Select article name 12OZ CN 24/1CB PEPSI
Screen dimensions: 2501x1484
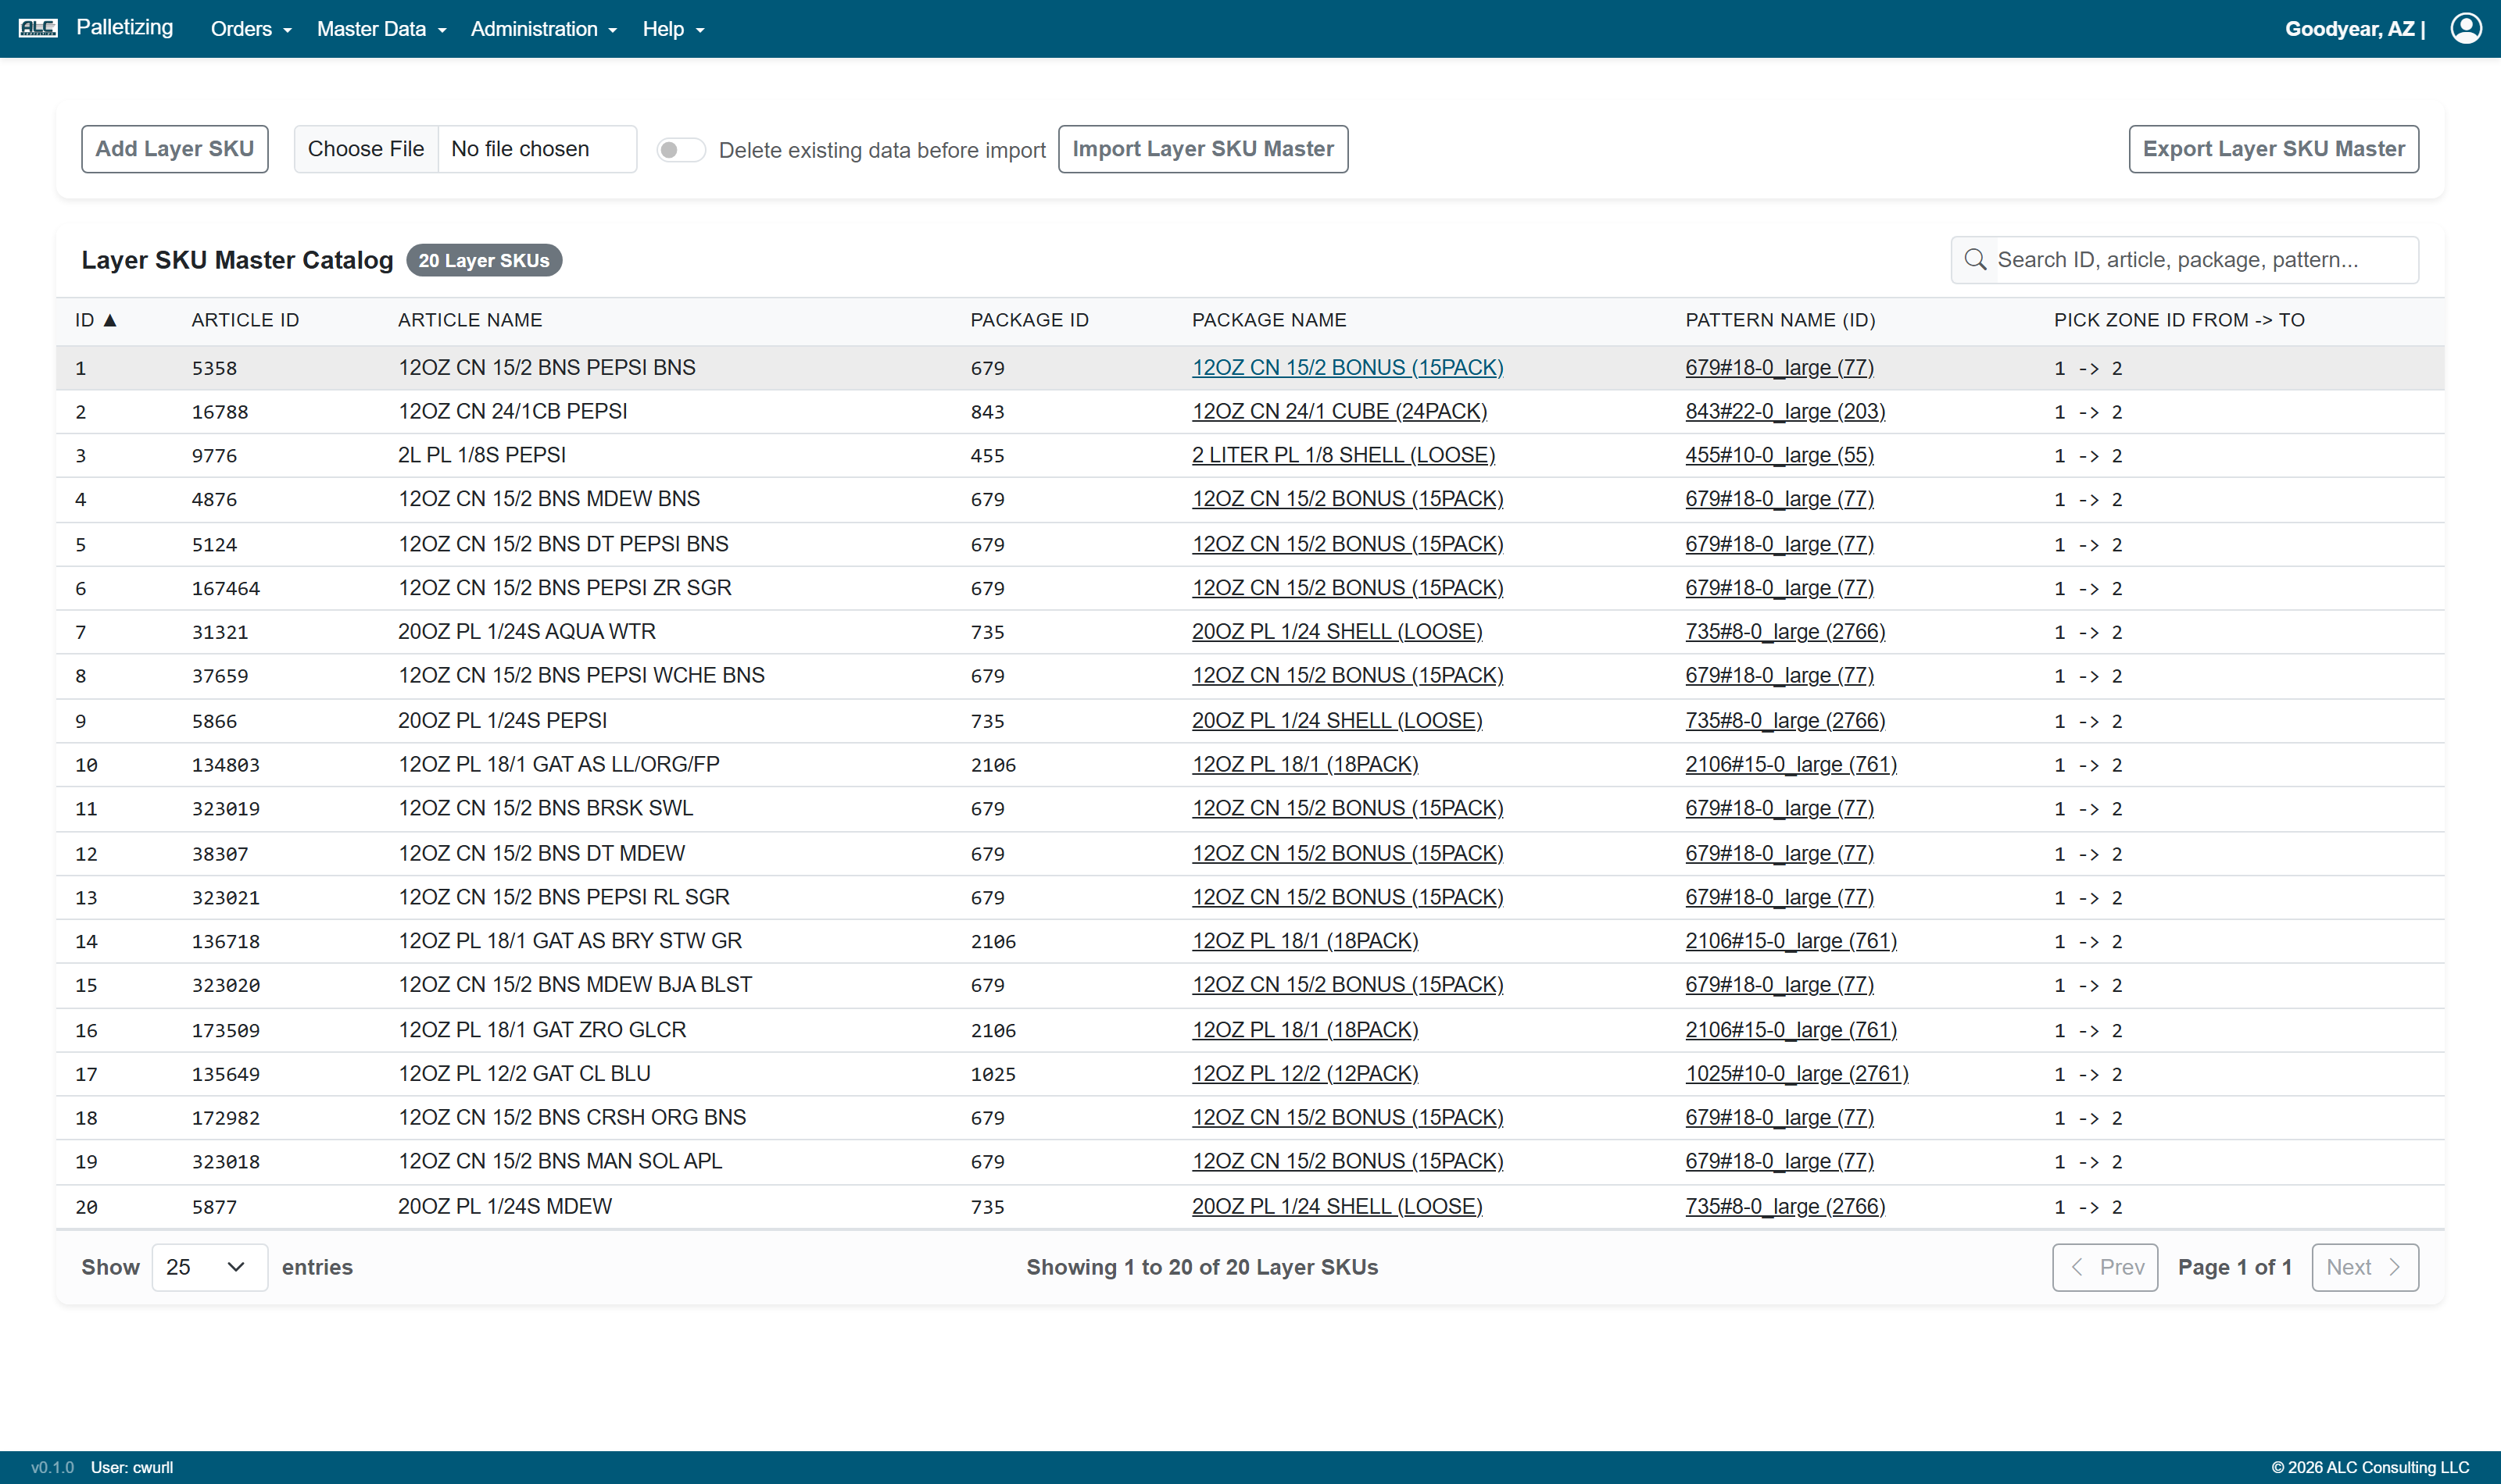512,411
